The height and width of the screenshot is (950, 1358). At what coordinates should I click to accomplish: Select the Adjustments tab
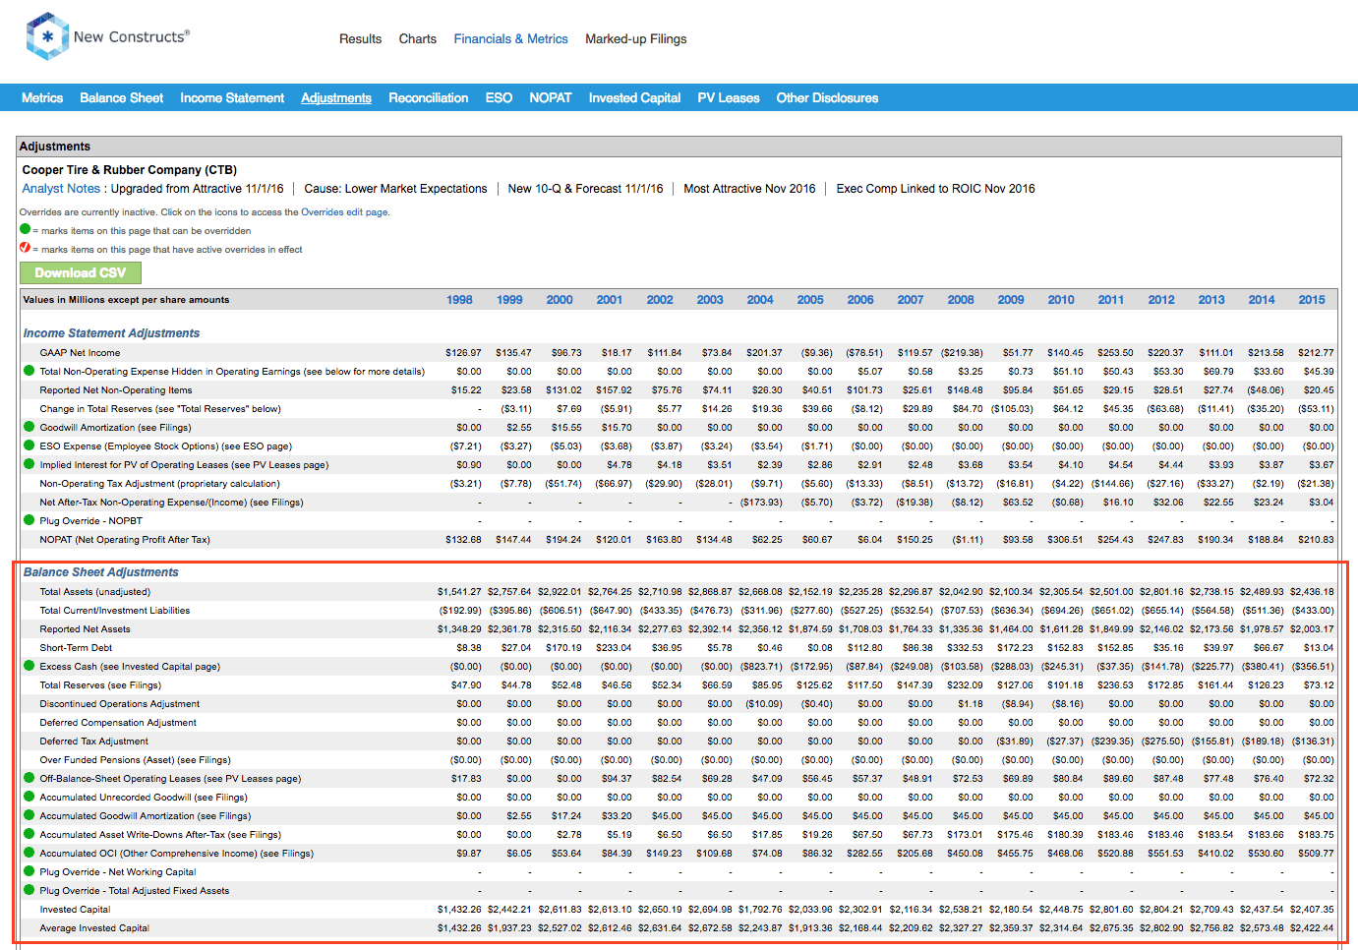tap(336, 98)
